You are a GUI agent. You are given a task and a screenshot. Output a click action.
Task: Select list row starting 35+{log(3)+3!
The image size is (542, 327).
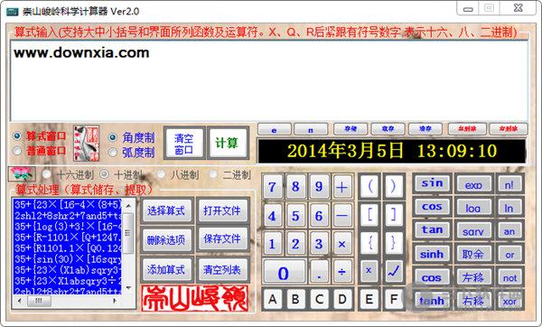point(68,227)
